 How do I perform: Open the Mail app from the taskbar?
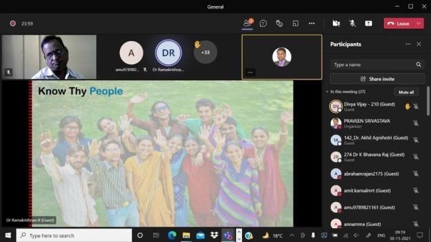click(x=200, y=235)
